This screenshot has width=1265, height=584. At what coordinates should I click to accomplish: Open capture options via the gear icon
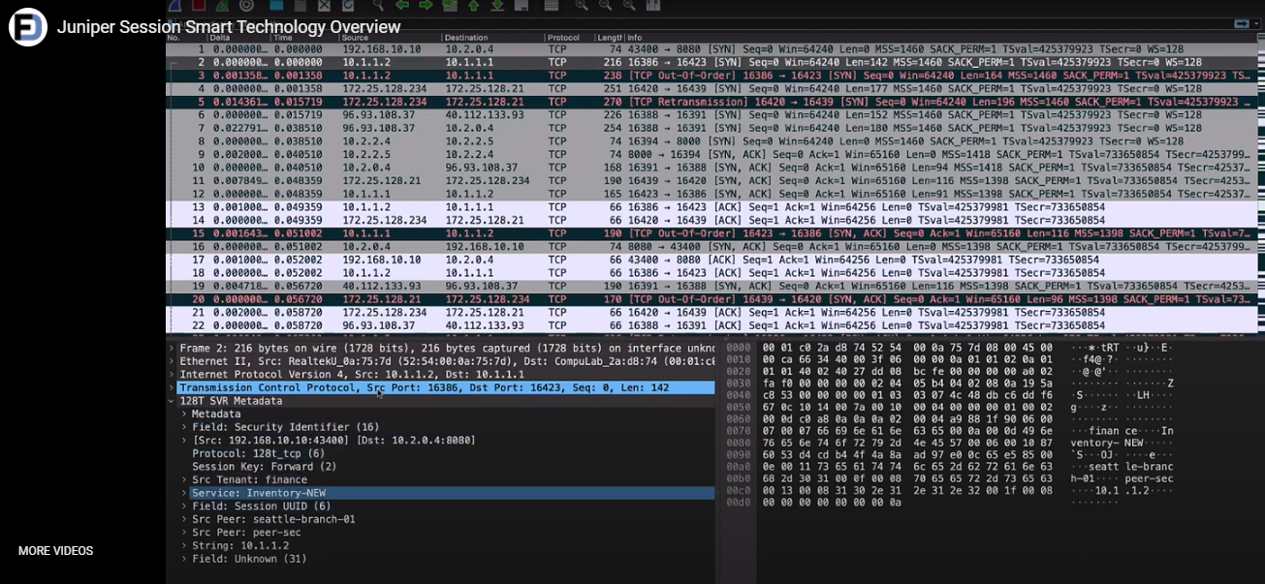tap(244, 6)
